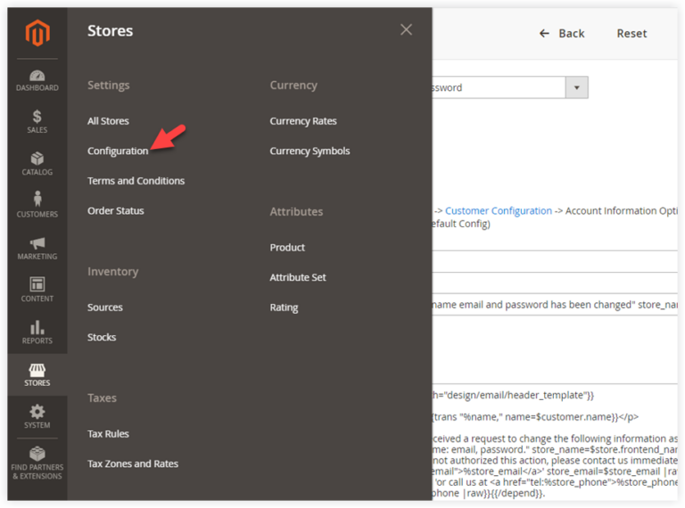Open the Reports bar chart icon
This screenshot has width=685, height=508.
pos(37,328)
